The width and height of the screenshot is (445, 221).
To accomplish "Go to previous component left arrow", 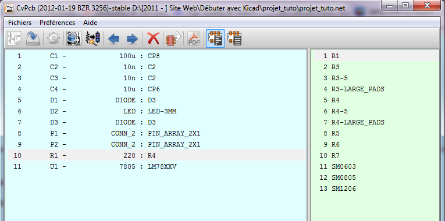I will (x=113, y=38).
